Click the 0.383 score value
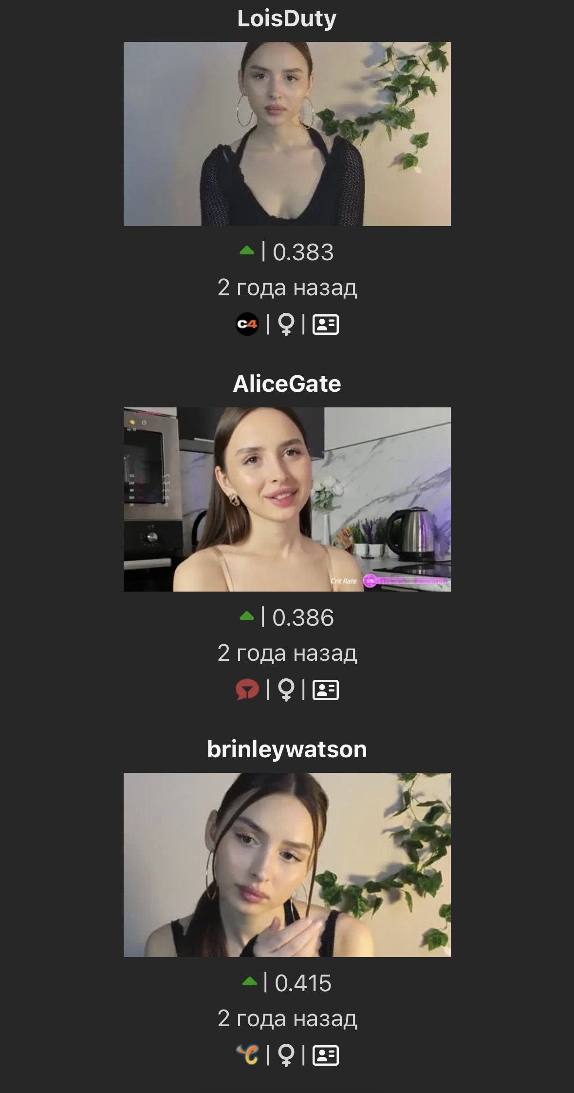Viewport: 574px width, 1093px height. [303, 252]
